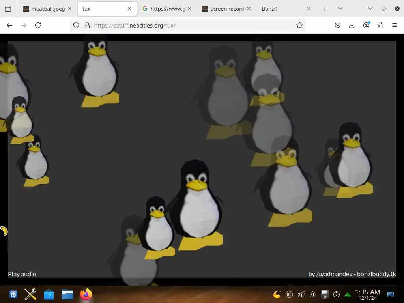Launch System Settings from taskbar
The height and width of the screenshot is (303, 404).
30,294
